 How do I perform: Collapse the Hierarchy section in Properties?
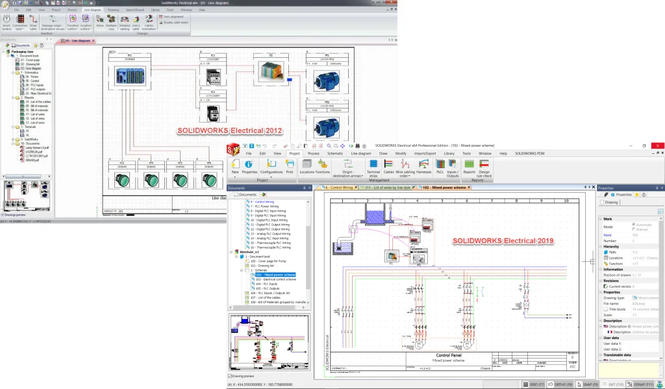click(x=602, y=246)
